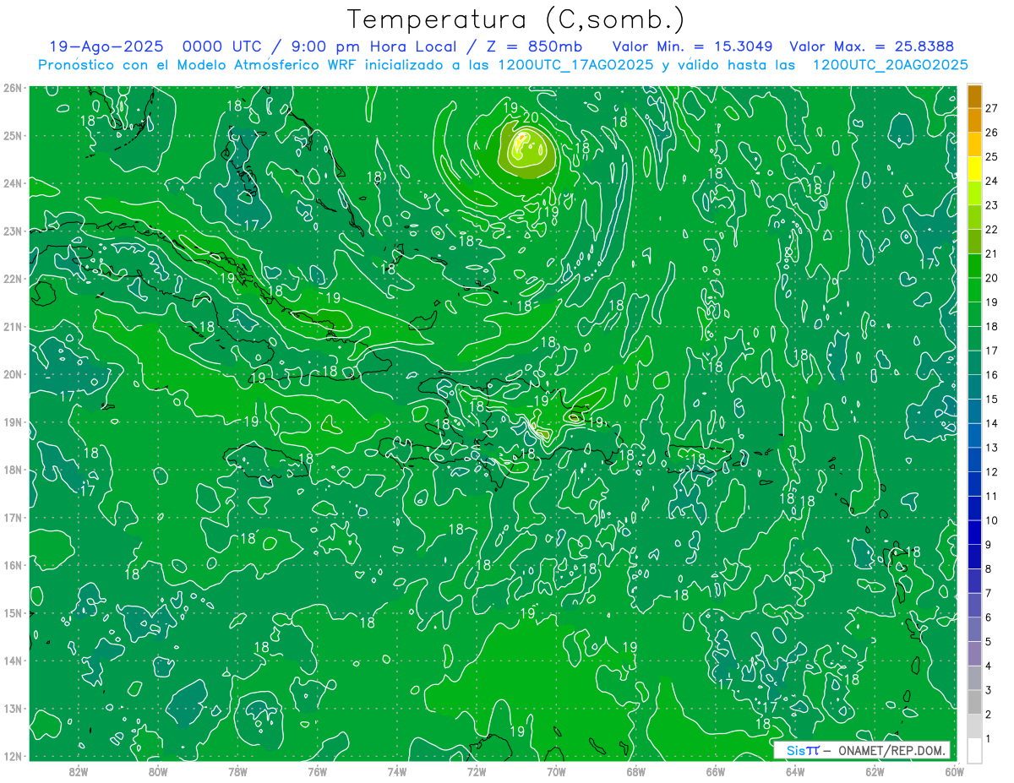Click the 82W longitude label

[79, 771]
